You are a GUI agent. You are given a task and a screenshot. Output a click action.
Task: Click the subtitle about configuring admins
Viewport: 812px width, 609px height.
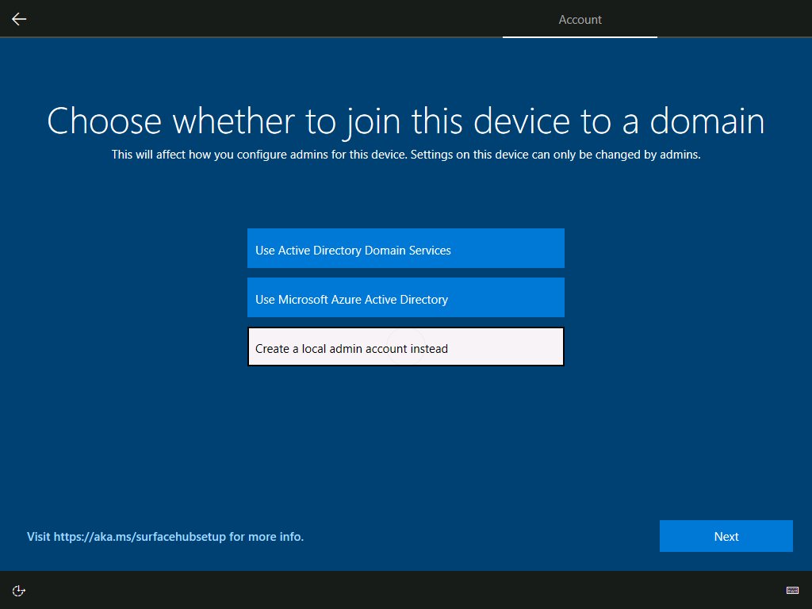406,155
